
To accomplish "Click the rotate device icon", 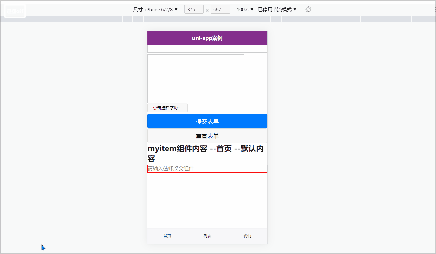I will pyautogui.click(x=308, y=10).
